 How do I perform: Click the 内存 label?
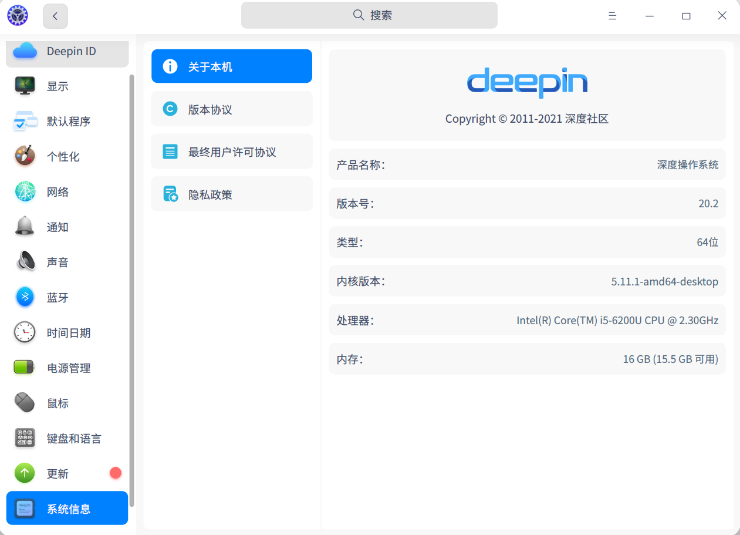(x=350, y=359)
